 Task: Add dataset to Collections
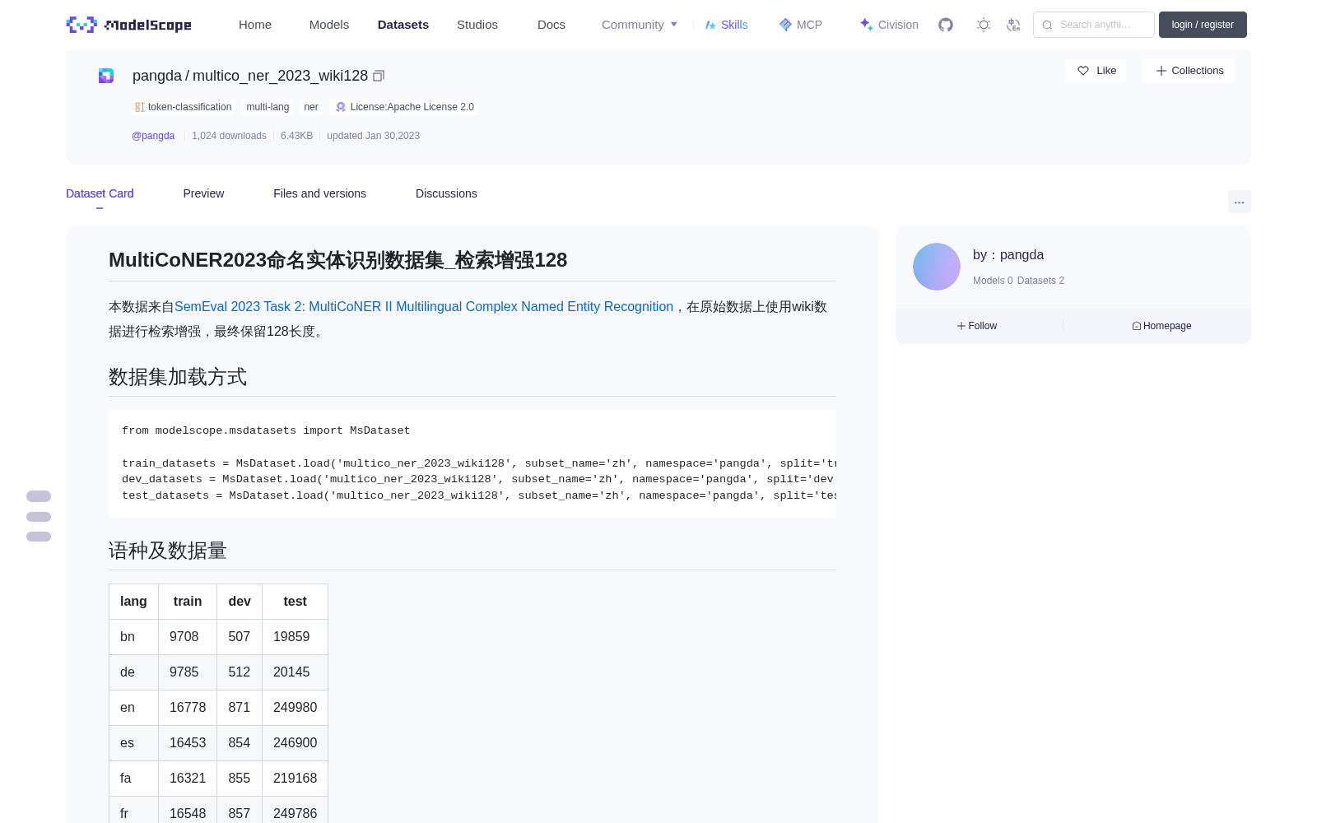[x=1189, y=71]
